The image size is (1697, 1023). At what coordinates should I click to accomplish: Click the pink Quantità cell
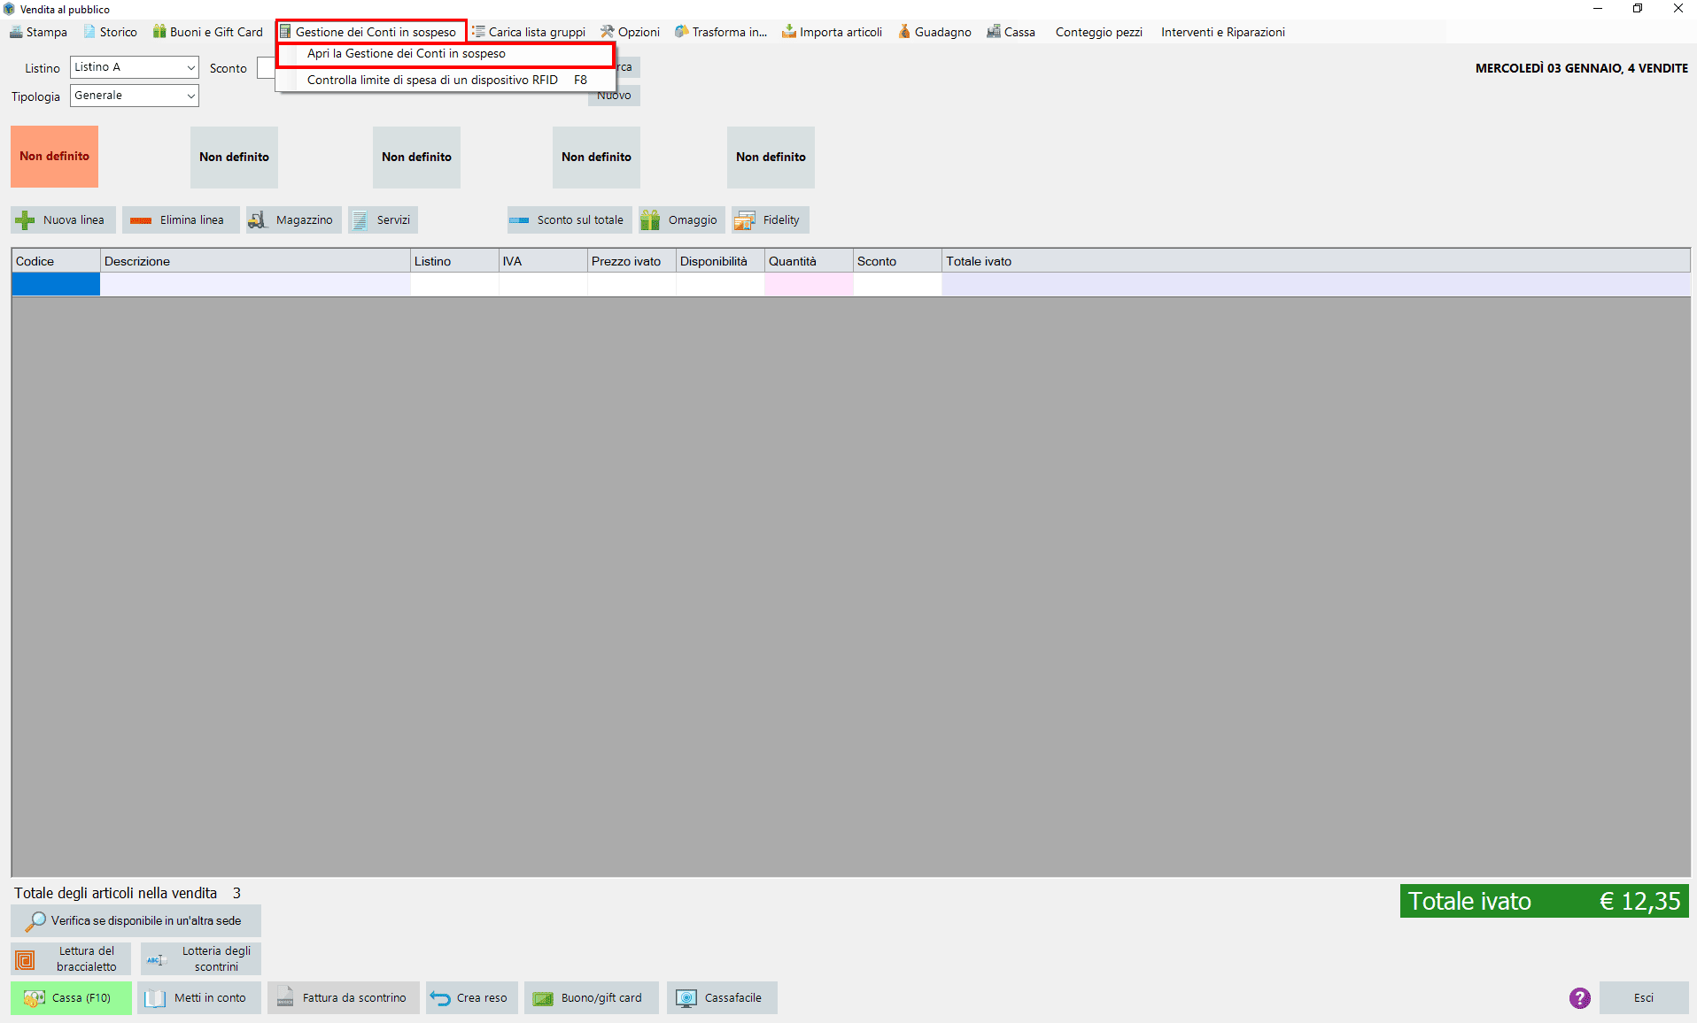point(809,284)
